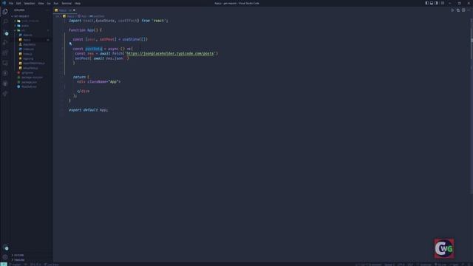Image resolution: width=473 pixels, height=266 pixels.
Task: Click the jsonplaceholder posts URL in code
Action: pyautogui.click(x=170, y=53)
